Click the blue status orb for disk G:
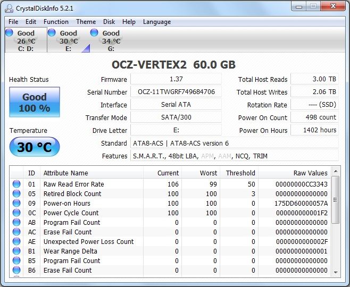The image size is (350, 287). click(x=94, y=32)
